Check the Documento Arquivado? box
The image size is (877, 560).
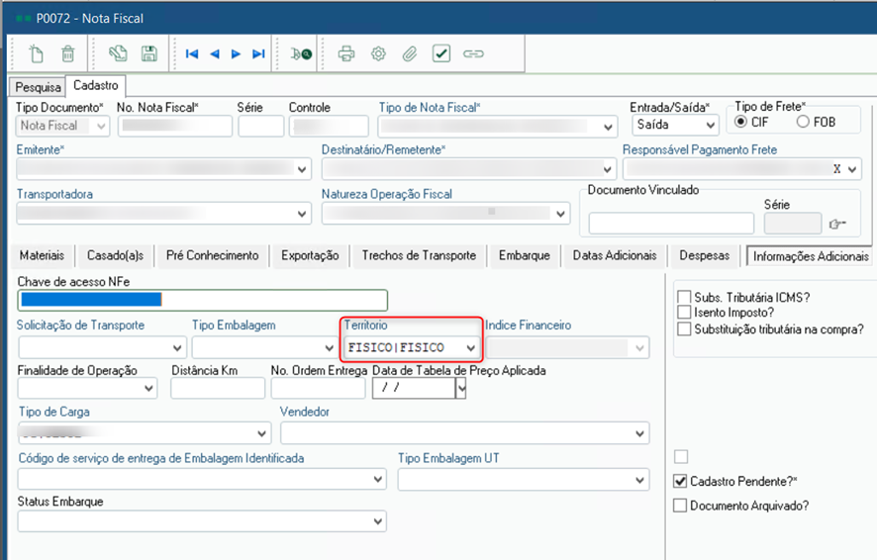(x=680, y=506)
